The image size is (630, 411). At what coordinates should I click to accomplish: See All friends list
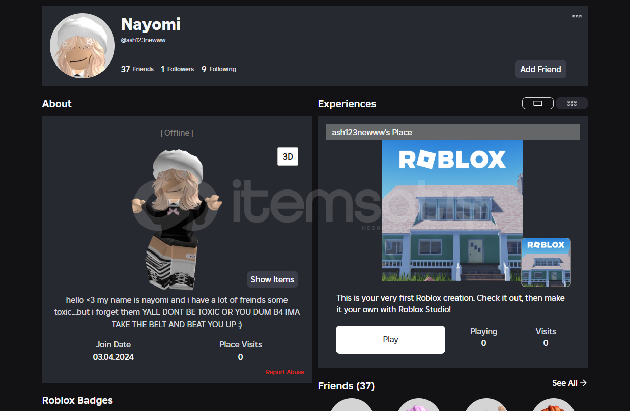pyautogui.click(x=569, y=383)
